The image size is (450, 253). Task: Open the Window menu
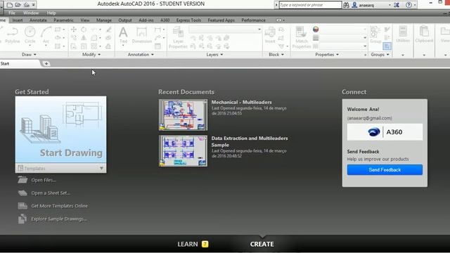(x=31, y=13)
